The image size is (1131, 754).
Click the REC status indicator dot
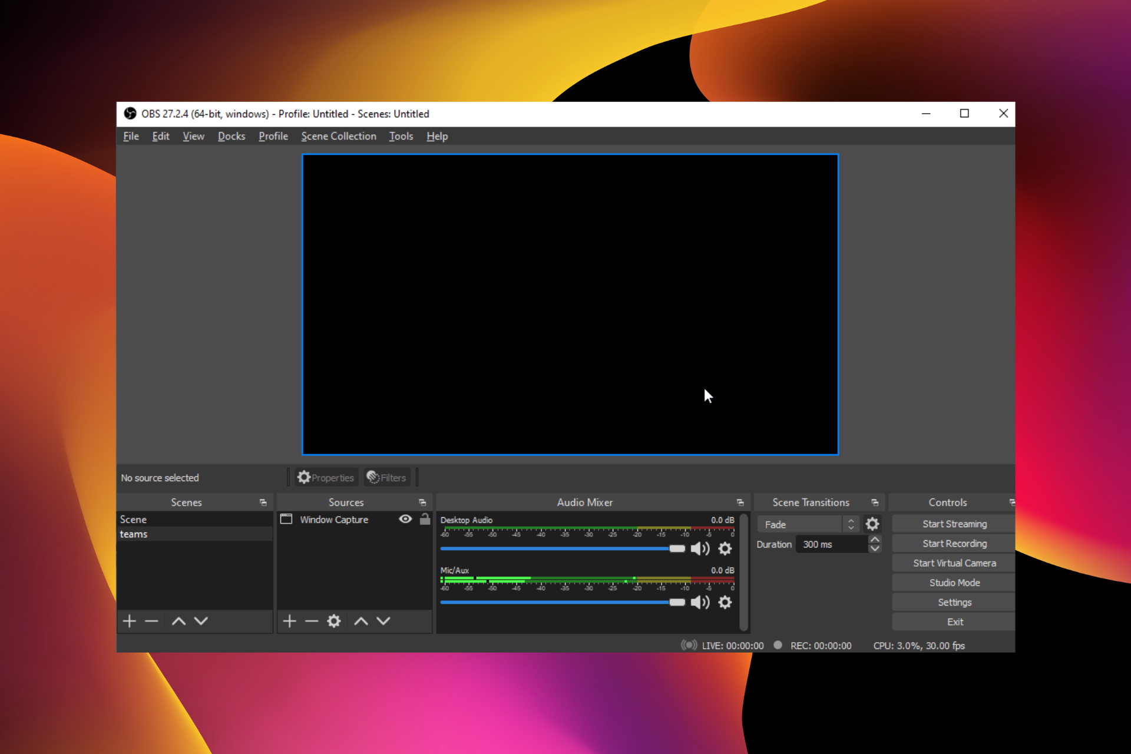pyautogui.click(x=778, y=646)
